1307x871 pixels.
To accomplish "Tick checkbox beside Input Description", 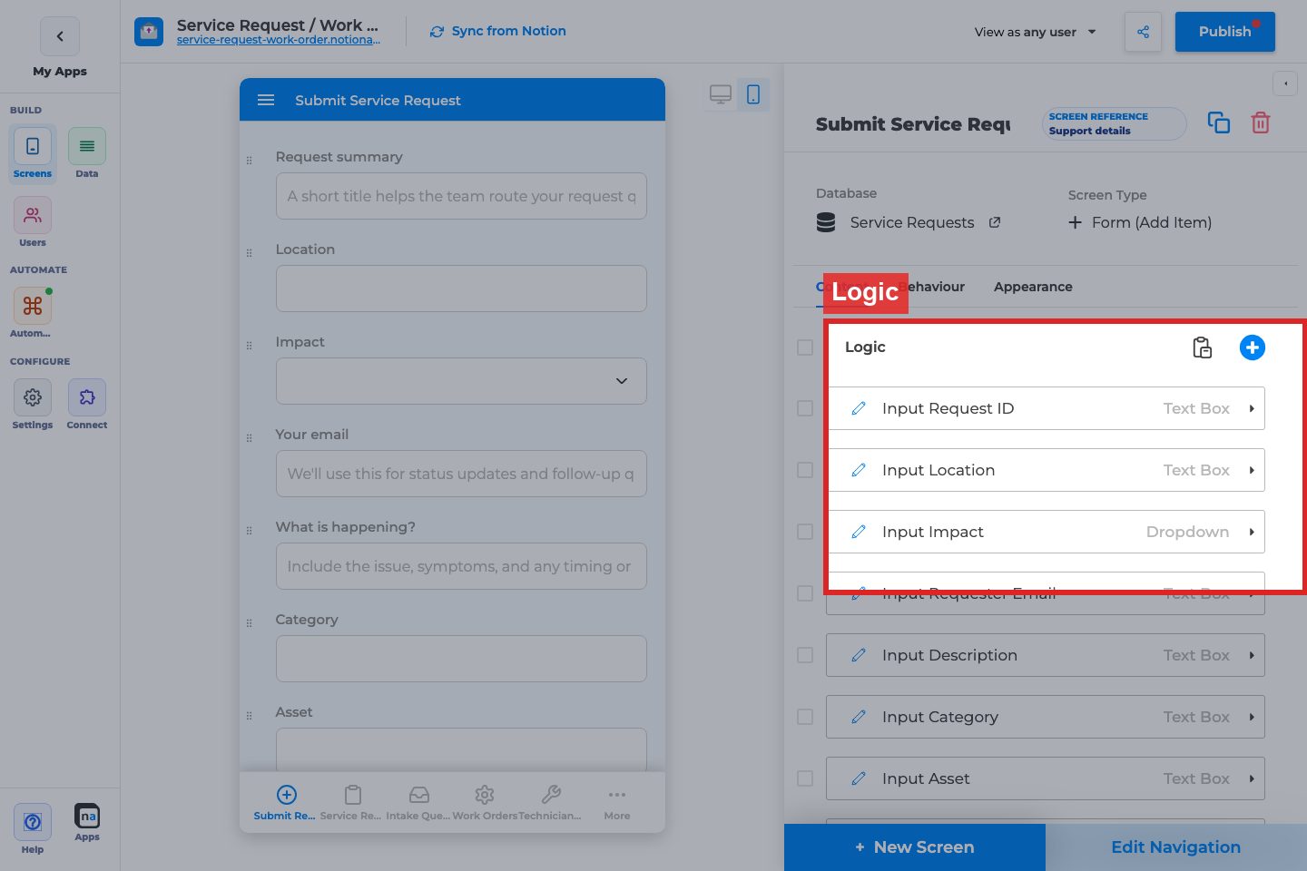I will (x=805, y=655).
